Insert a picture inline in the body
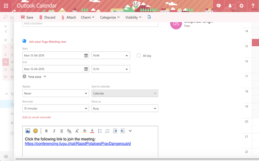This screenshot has width=259, height=161. click(x=28, y=131)
